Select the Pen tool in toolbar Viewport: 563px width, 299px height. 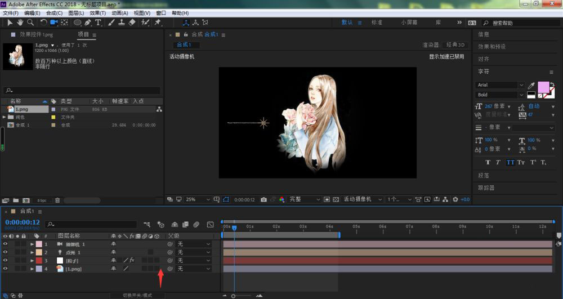pyautogui.click(x=88, y=23)
